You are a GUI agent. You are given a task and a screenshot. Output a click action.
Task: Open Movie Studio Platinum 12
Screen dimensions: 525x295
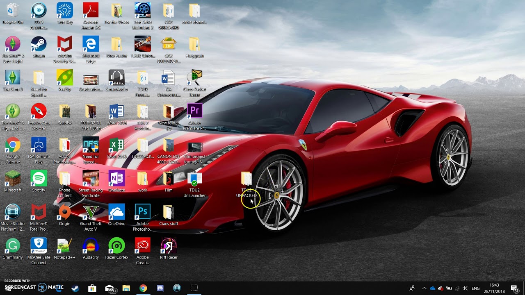coord(13,218)
